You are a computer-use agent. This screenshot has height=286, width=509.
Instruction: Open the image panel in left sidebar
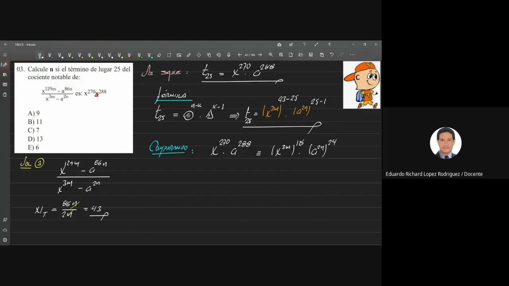coord(5,85)
